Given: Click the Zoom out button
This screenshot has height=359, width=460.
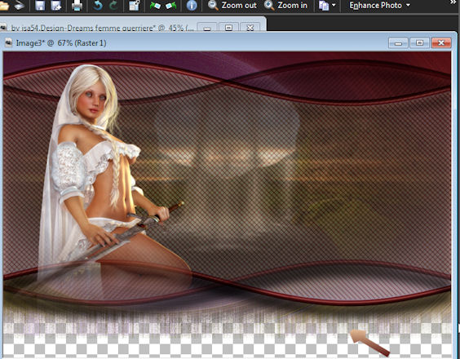Looking at the screenshot, I should pyautogui.click(x=232, y=5).
